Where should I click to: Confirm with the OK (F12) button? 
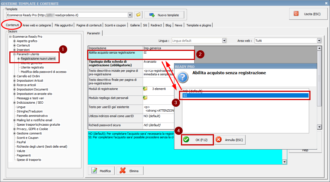(197, 140)
